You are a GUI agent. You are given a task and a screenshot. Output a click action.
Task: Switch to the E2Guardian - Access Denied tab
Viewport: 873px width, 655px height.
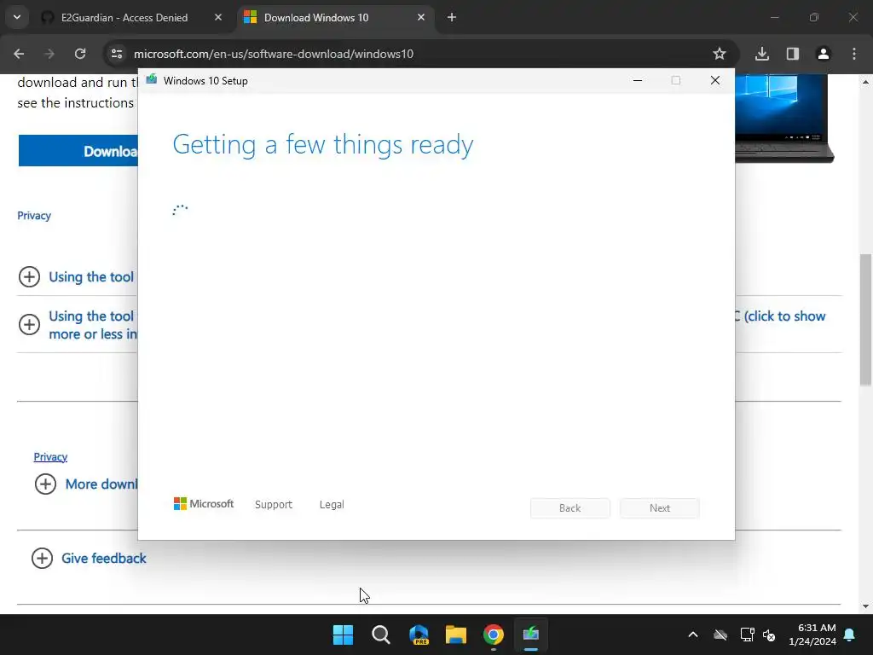[132, 17]
